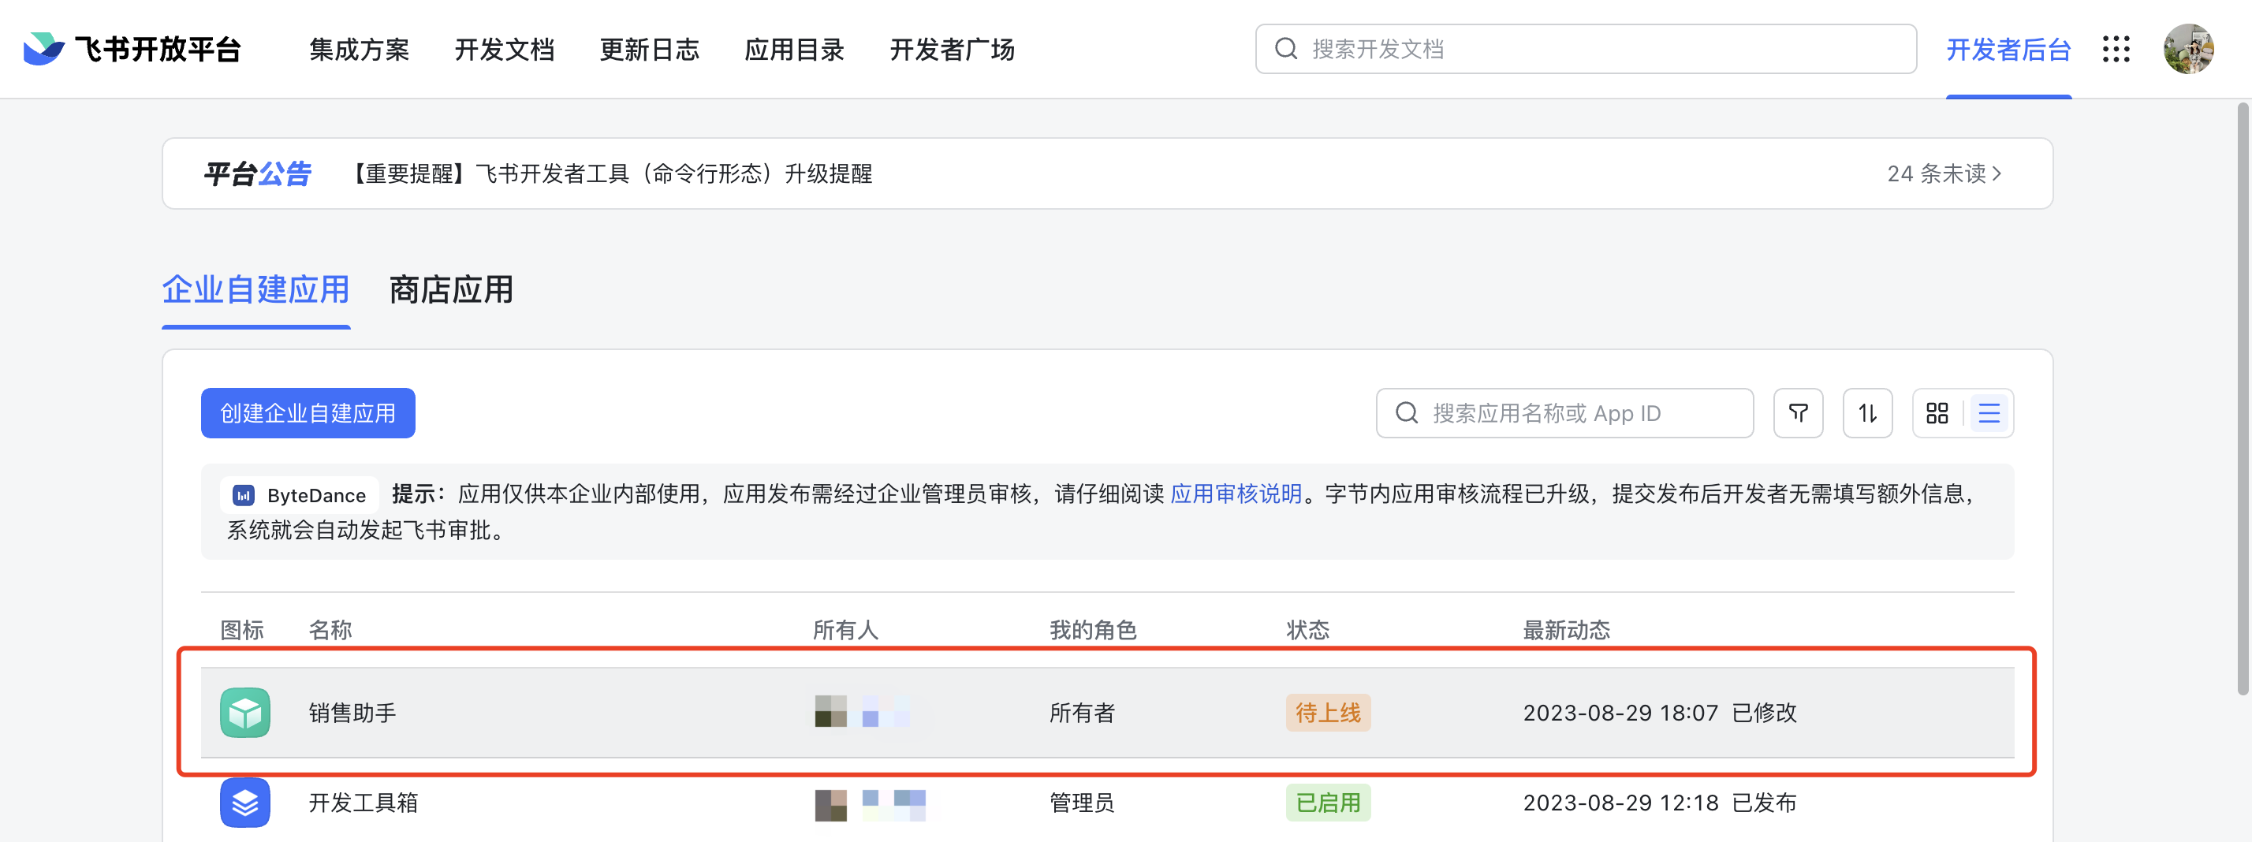Viewport: 2252px width, 842px height.
Task: Click 2023-08-29 12:18 已发布 entry
Action: (1659, 802)
